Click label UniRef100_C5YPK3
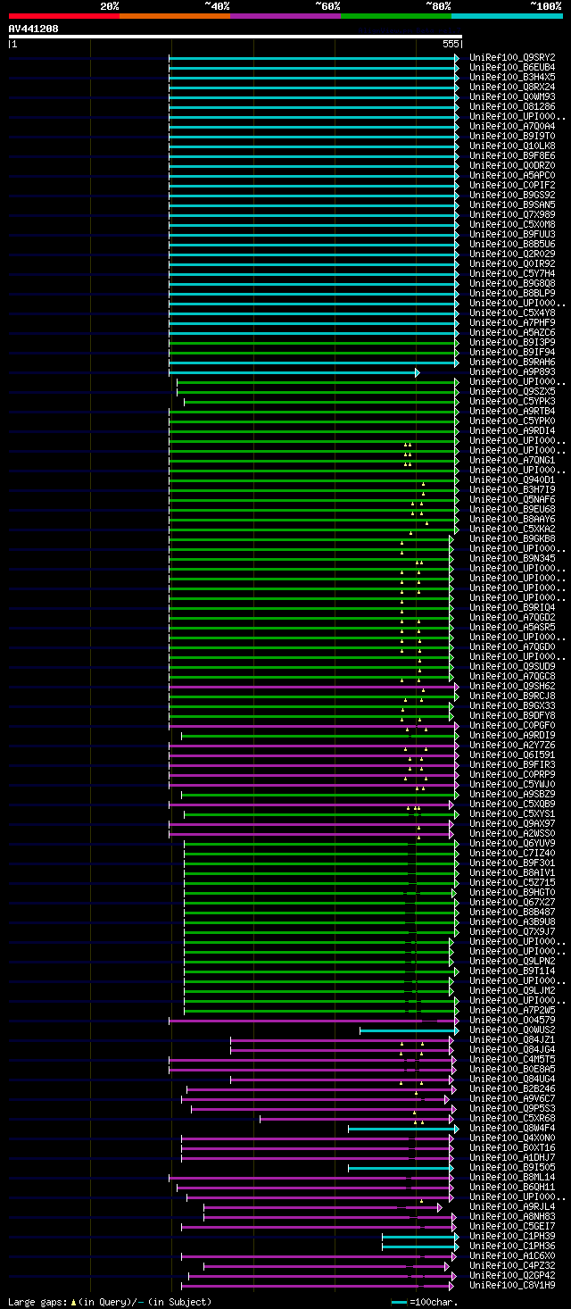The image size is (571, 1309). pyautogui.click(x=512, y=401)
